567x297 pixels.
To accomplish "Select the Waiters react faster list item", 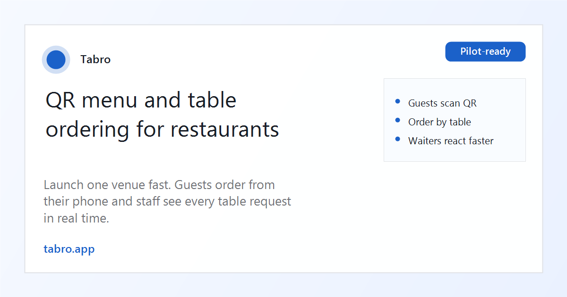I will pyautogui.click(x=451, y=141).
